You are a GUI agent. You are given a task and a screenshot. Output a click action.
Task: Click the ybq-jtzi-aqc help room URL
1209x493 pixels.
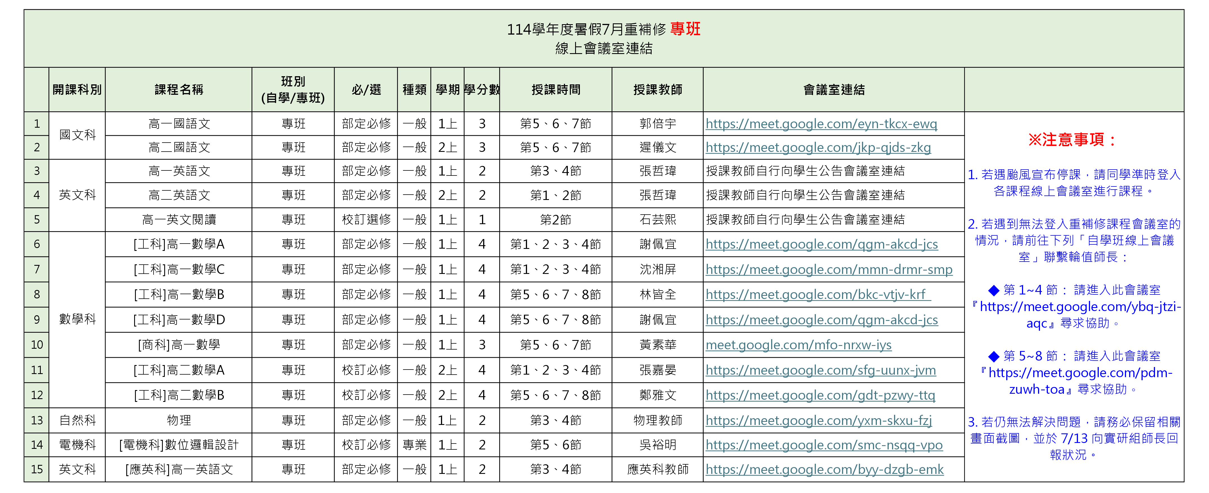click(x=1080, y=315)
